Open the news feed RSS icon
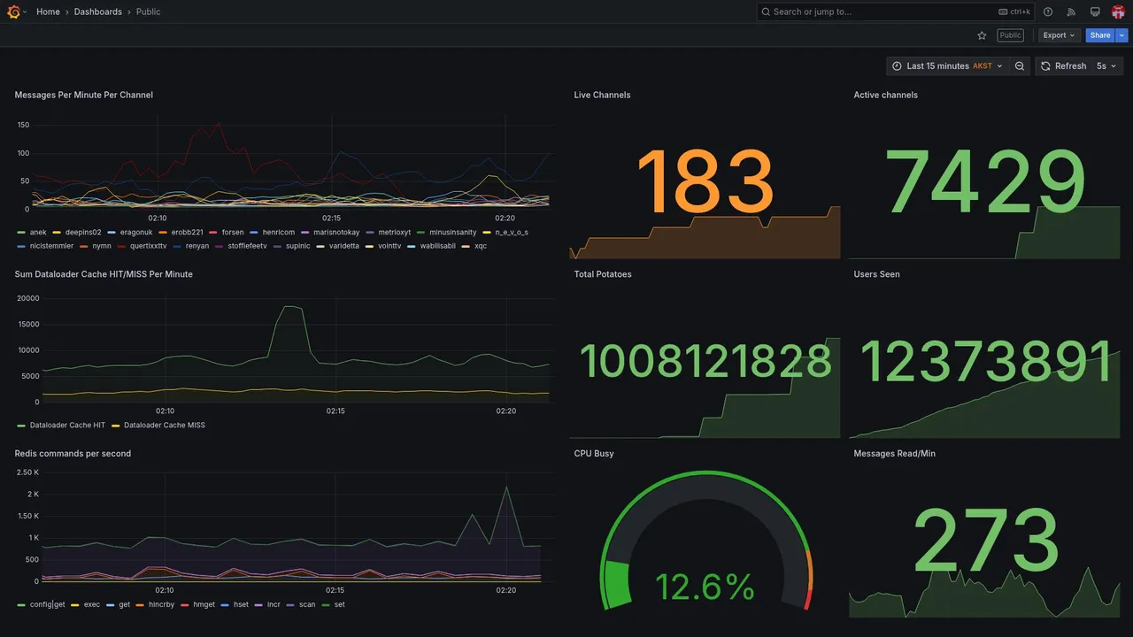Viewport: 1133px width, 637px height. click(1071, 12)
